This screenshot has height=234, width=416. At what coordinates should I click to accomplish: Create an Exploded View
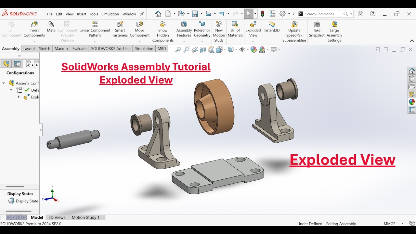pos(253,30)
